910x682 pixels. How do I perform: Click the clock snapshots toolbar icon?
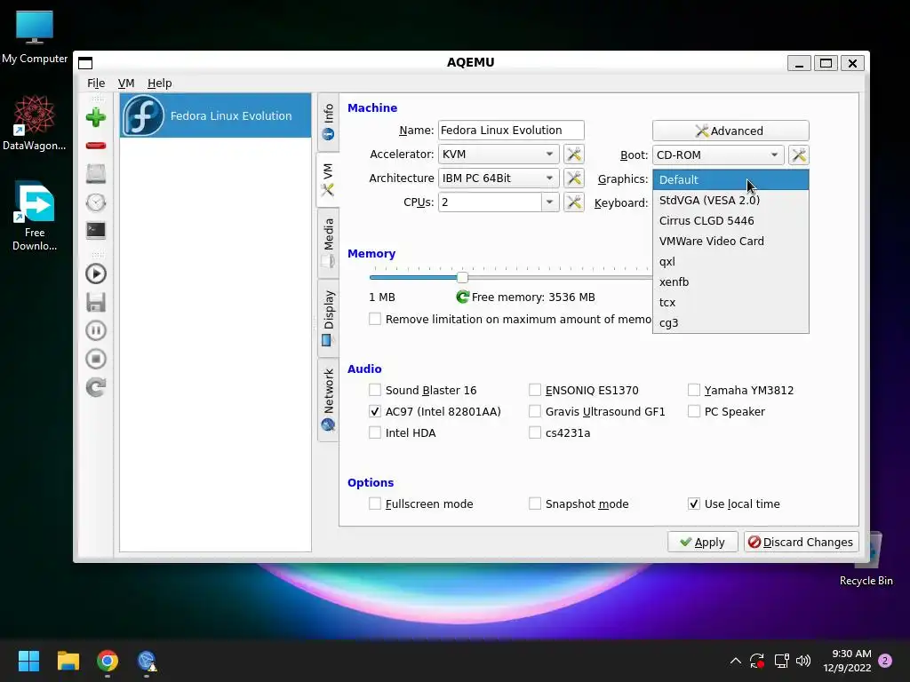click(x=96, y=202)
